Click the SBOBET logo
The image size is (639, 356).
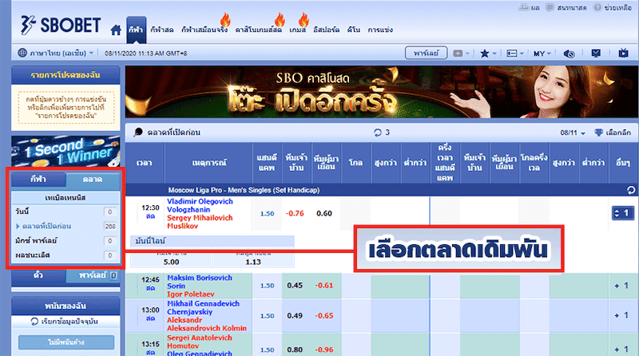click(x=61, y=26)
